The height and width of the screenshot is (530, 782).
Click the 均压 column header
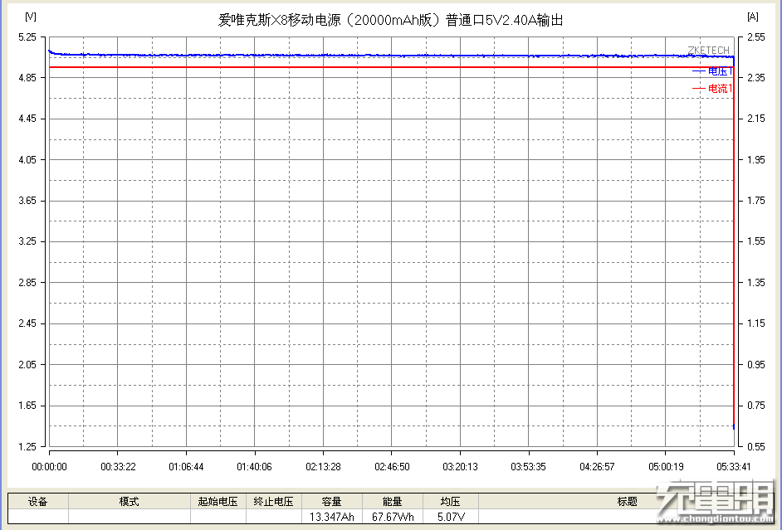pyautogui.click(x=450, y=501)
